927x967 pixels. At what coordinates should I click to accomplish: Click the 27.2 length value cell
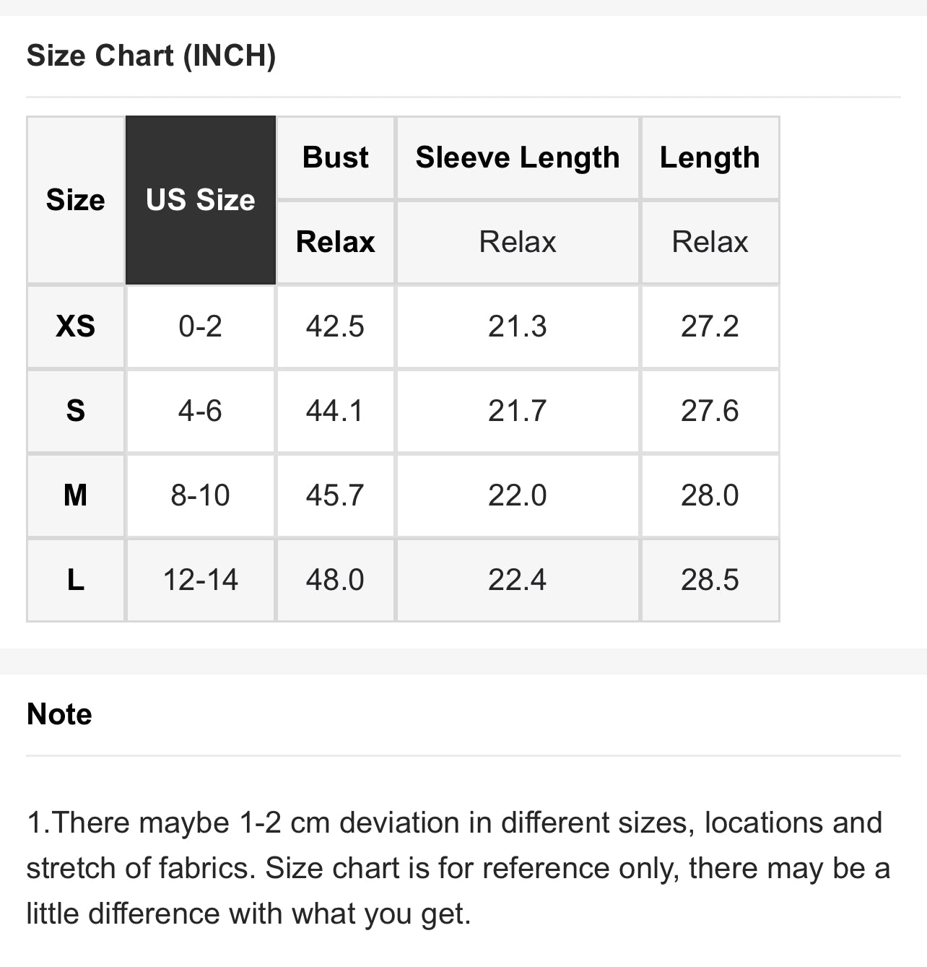click(709, 326)
